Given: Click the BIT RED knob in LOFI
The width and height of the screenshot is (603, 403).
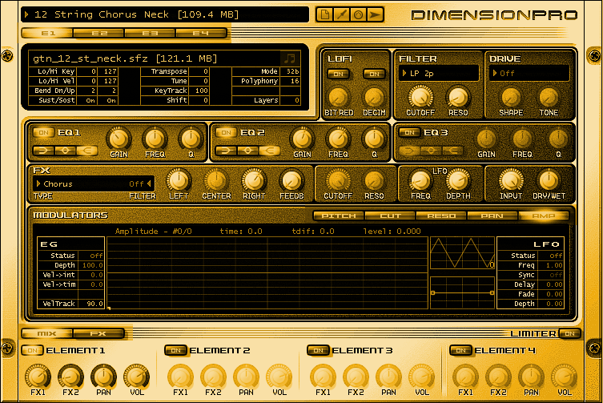Looking at the screenshot, I should tap(339, 97).
